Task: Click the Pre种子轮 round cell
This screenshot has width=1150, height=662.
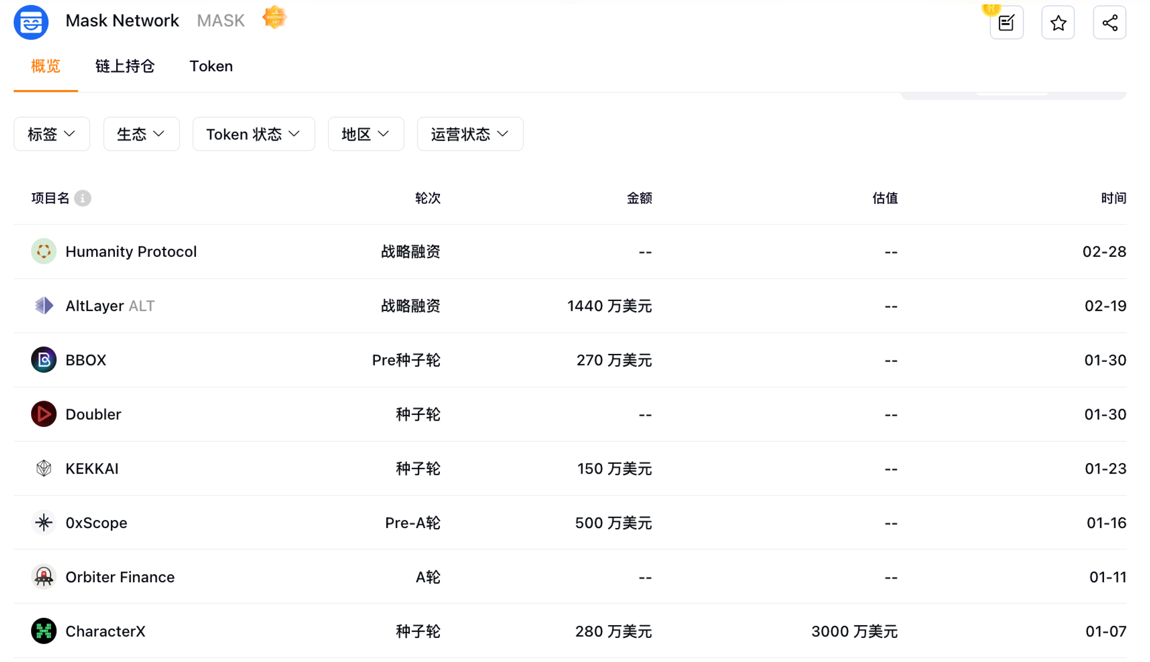Action: pyautogui.click(x=406, y=360)
